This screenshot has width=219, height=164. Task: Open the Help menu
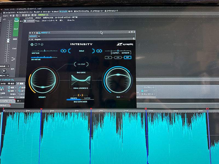(39, 9)
